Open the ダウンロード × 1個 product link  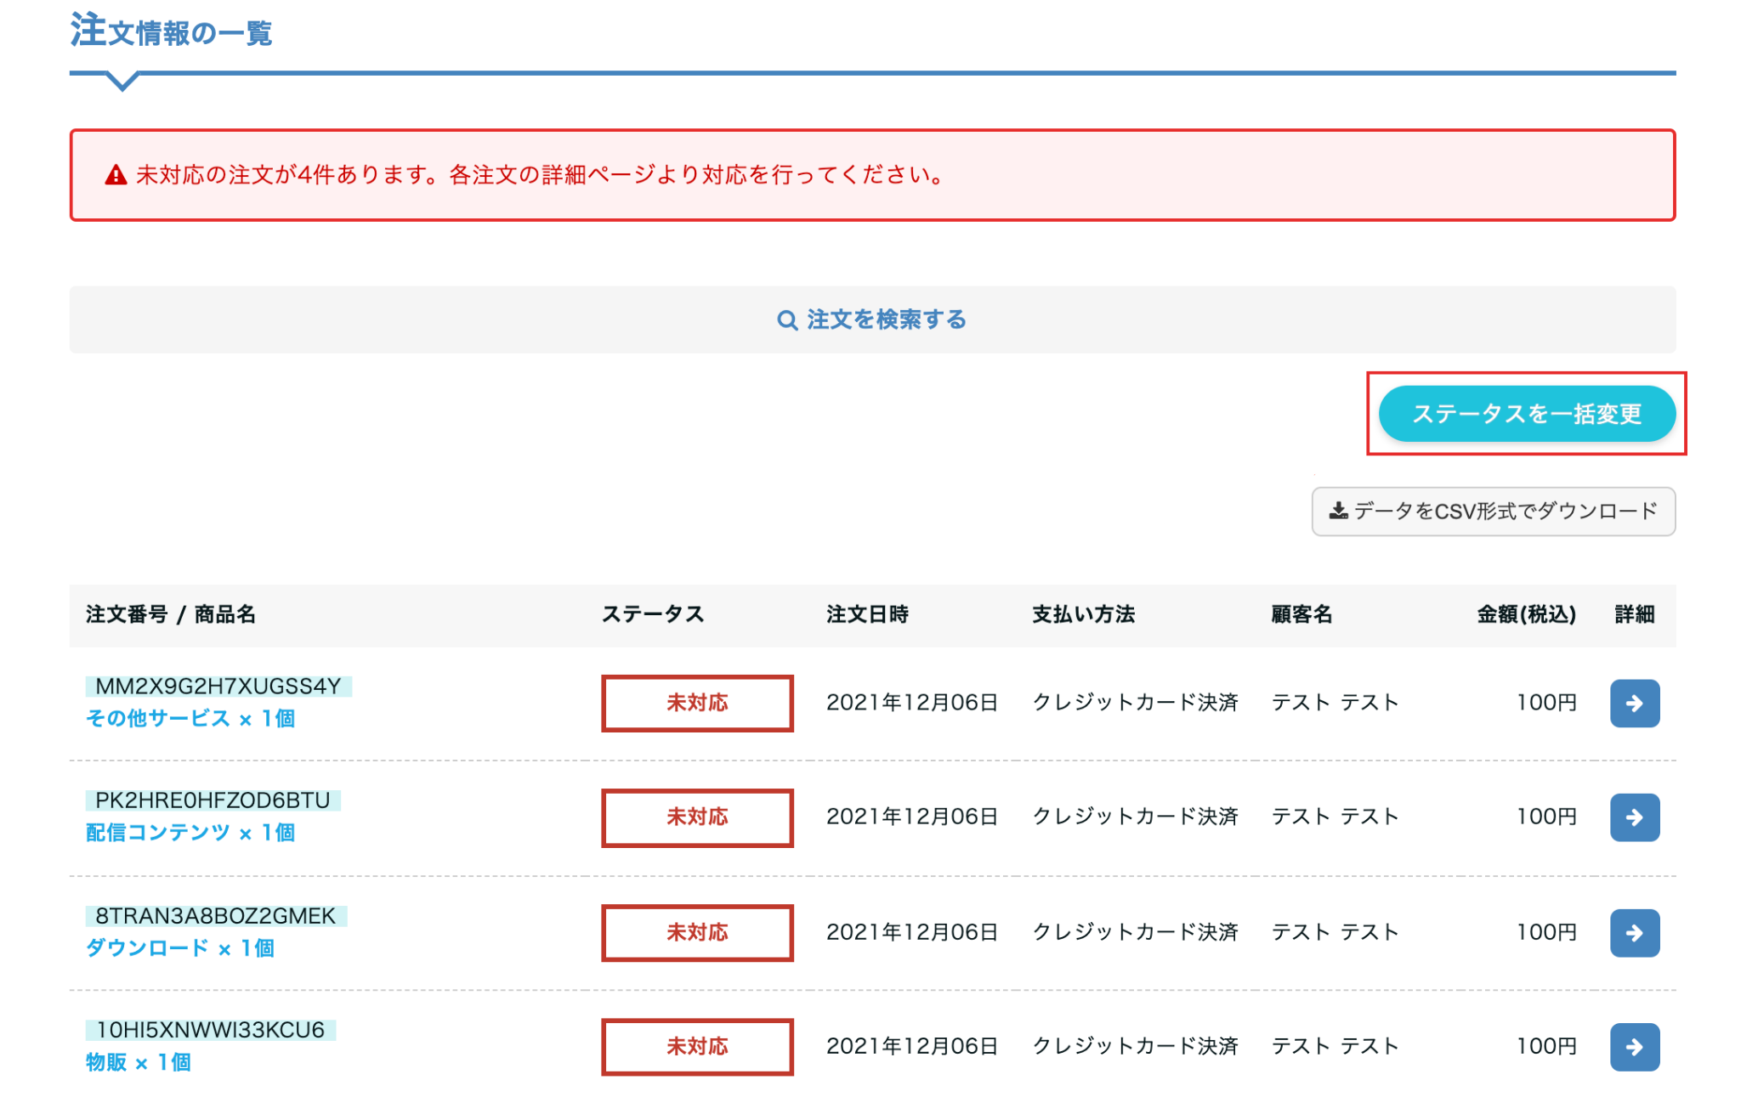pos(180,948)
